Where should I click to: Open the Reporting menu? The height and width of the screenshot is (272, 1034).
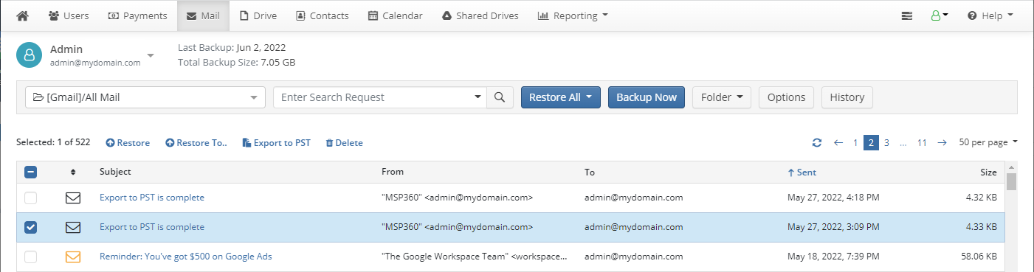(x=573, y=15)
